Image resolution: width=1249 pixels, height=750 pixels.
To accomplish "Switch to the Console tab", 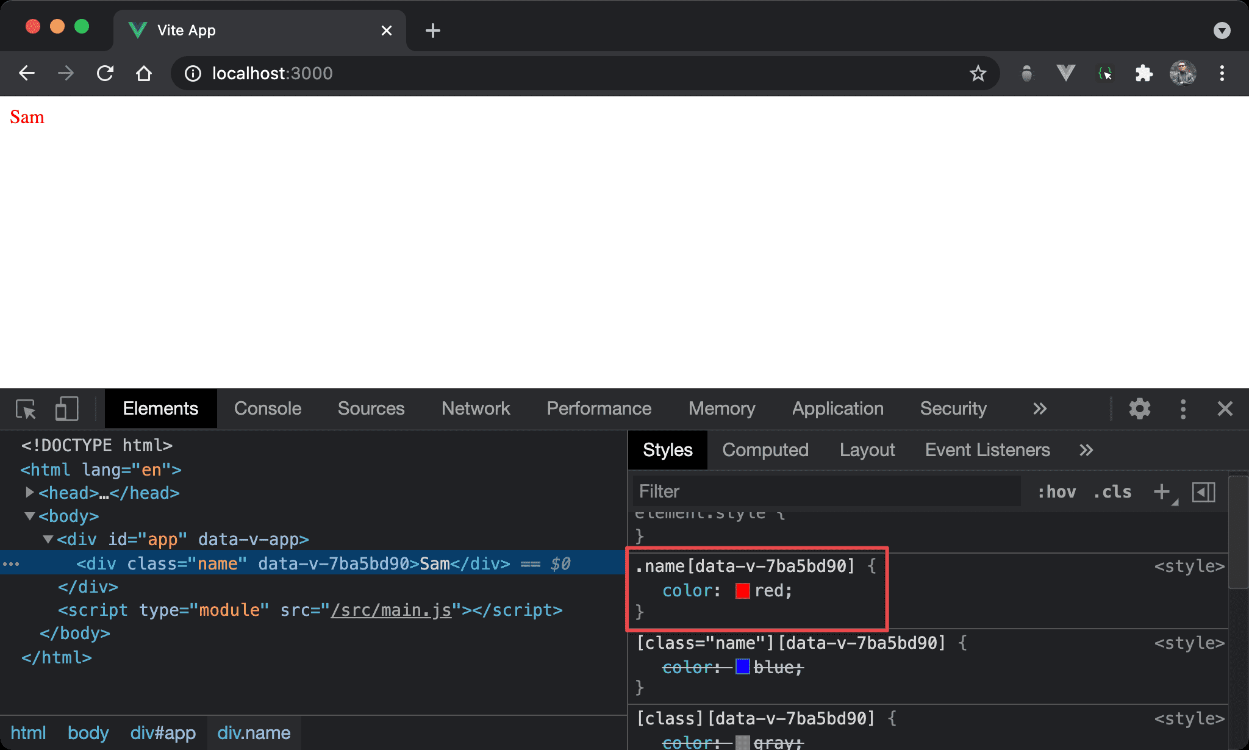I will tap(268, 409).
